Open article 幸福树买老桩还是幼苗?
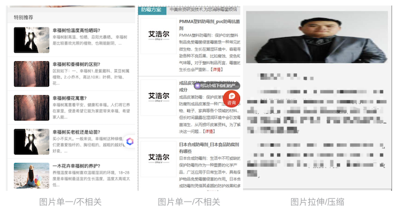This screenshot has height=209, width=401. [76, 132]
